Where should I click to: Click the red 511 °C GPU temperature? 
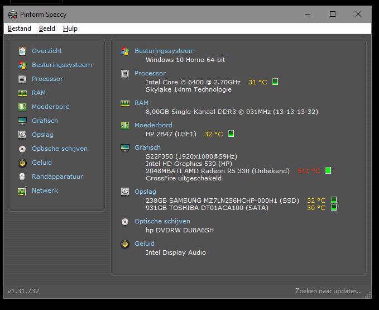point(309,171)
